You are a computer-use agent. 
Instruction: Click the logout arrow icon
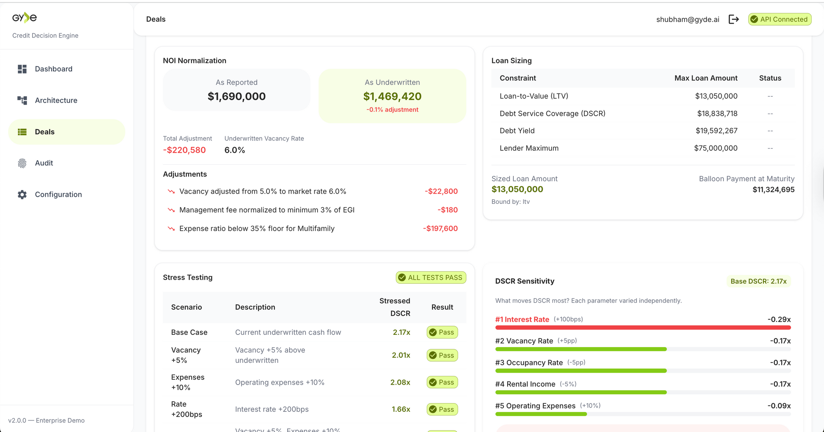(734, 19)
